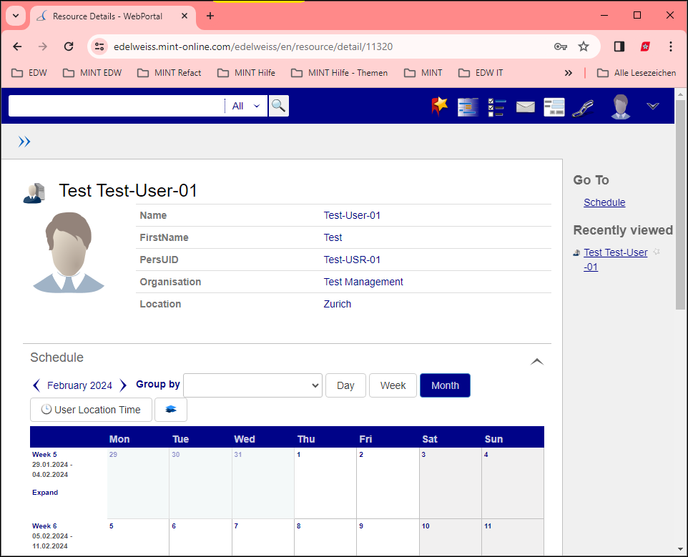Image resolution: width=688 pixels, height=557 pixels.
Task: Open the checklist tasks icon
Action: tap(497, 107)
